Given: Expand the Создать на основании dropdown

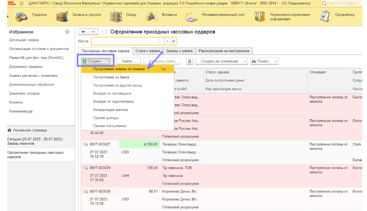Looking at the screenshot, I should [222, 61].
